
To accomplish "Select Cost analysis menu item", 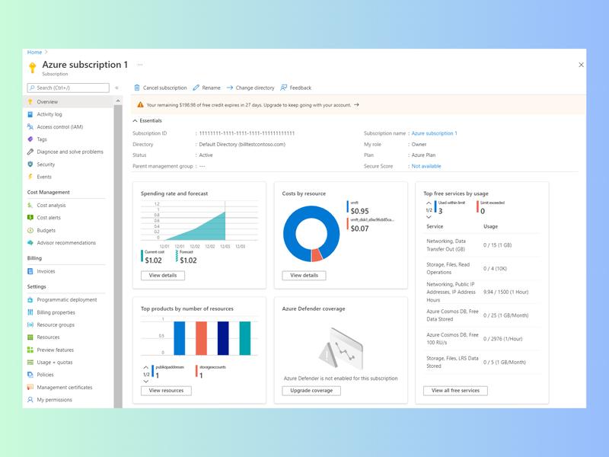I will click(69, 205).
